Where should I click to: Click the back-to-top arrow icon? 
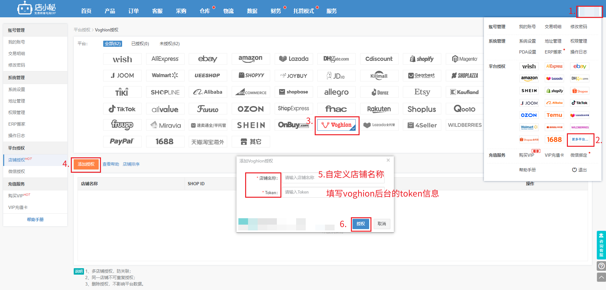602,277
